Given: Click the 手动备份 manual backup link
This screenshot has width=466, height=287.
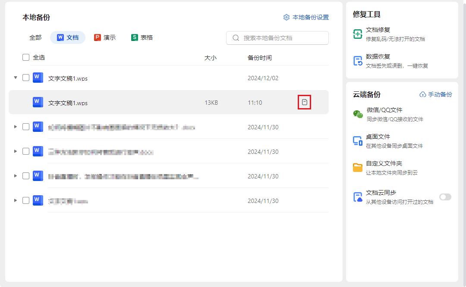Looking at the screenshot, I should [x=436, y=94].
